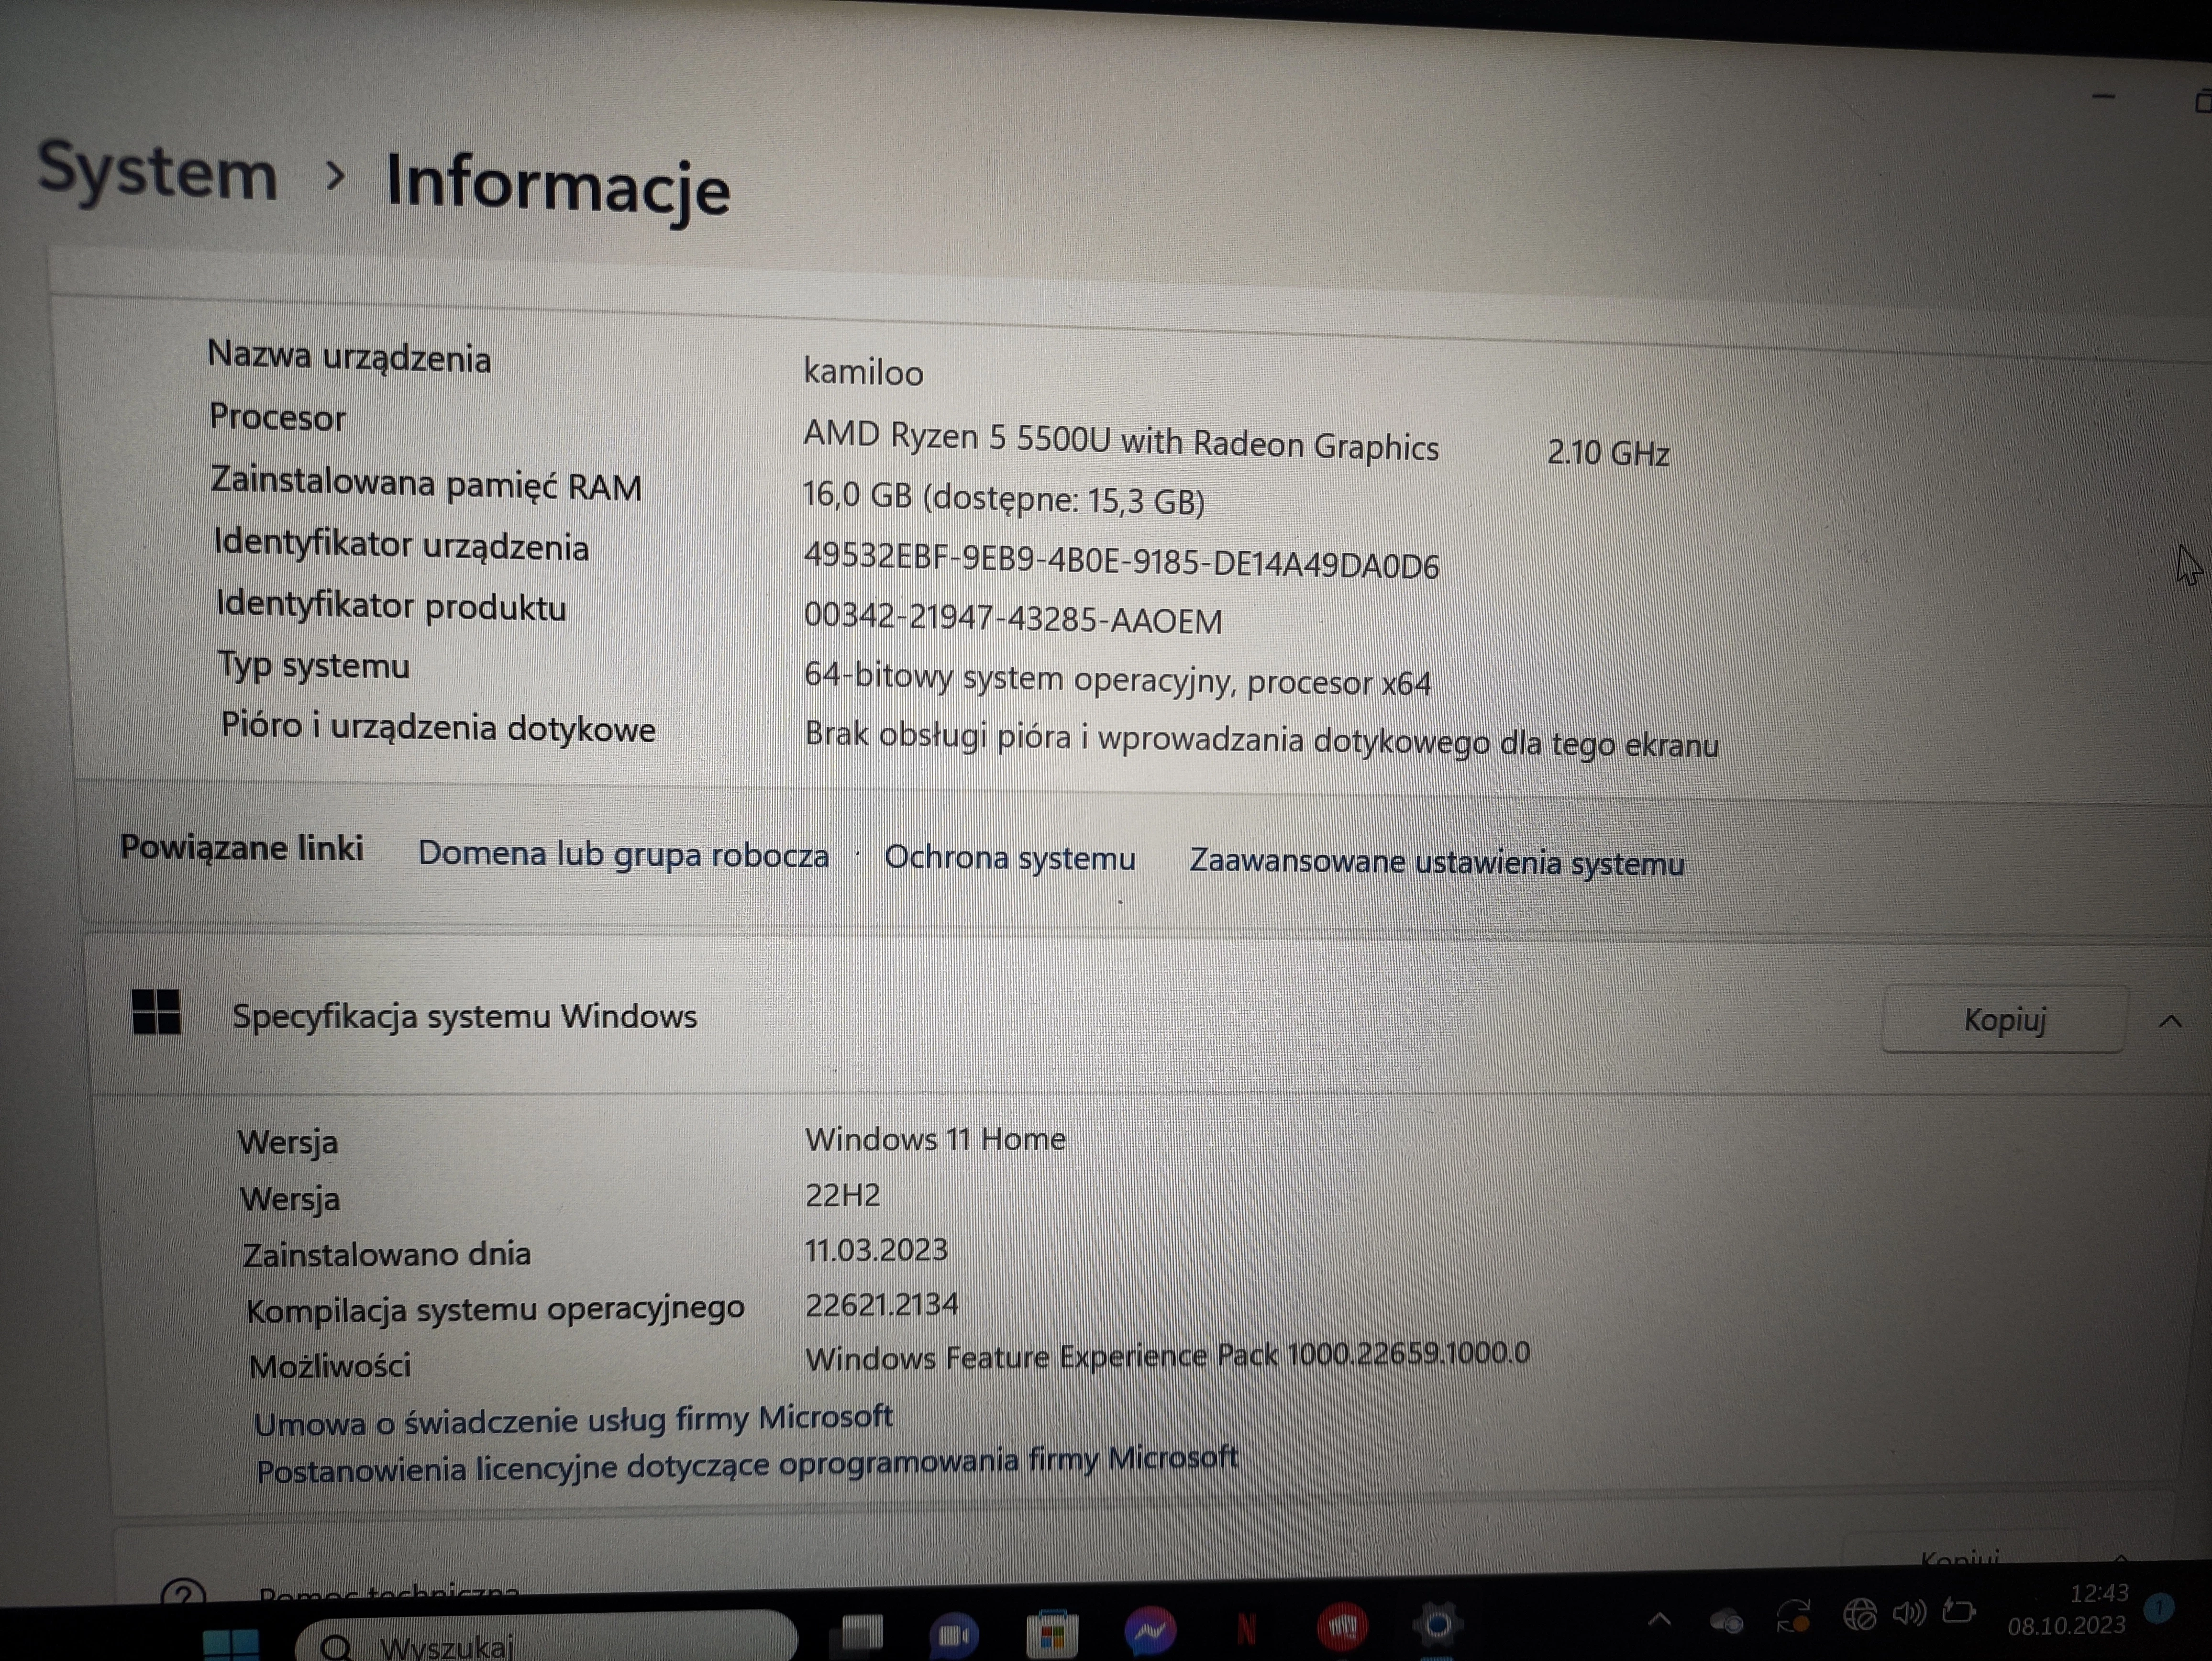Click the Typ systemu label
The height and width of the screenshot is (1661, 2212).
pos(314,666)
